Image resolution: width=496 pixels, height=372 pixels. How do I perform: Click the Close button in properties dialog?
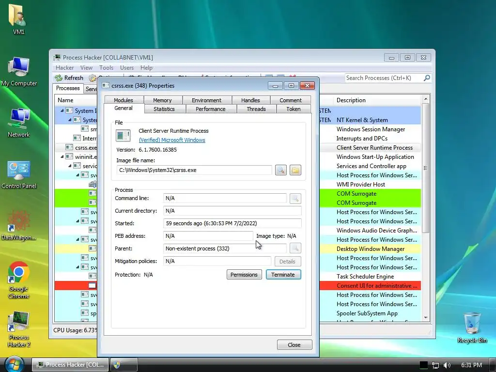point(294,345)
